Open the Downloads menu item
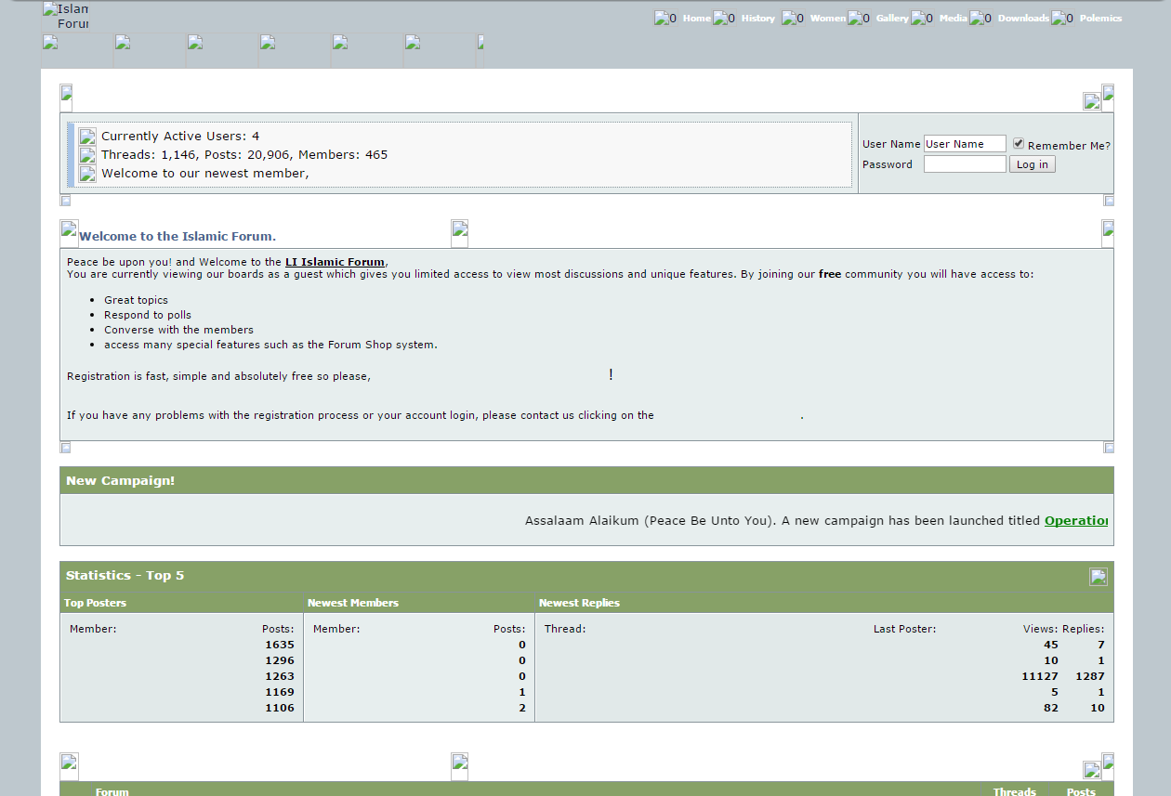Viewport: 1171px width, 796px height. click(1023, 18)
